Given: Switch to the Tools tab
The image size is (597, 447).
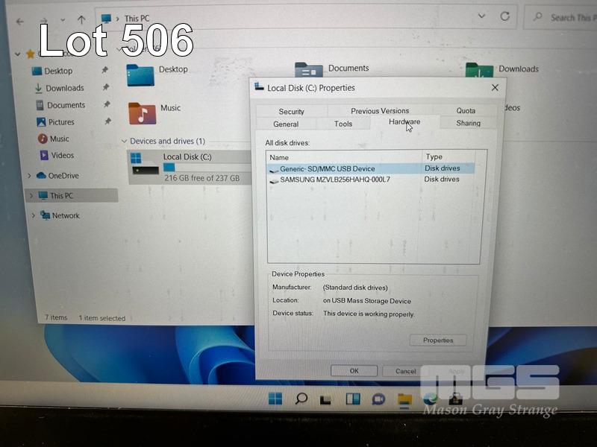Looking at the screenshot, I should point(343,124).
